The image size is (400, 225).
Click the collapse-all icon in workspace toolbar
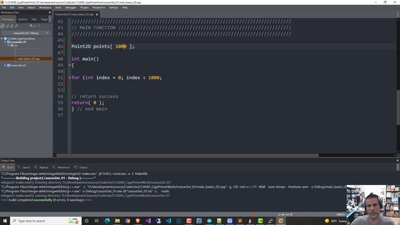pos(7,26)
